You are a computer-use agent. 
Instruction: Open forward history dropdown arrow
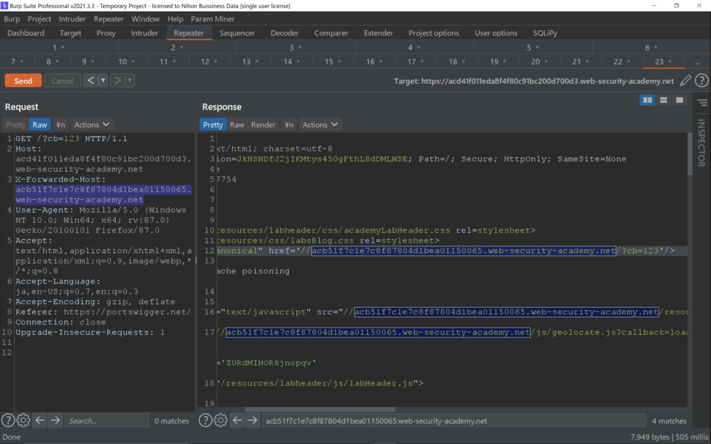(x=130, y=81)
